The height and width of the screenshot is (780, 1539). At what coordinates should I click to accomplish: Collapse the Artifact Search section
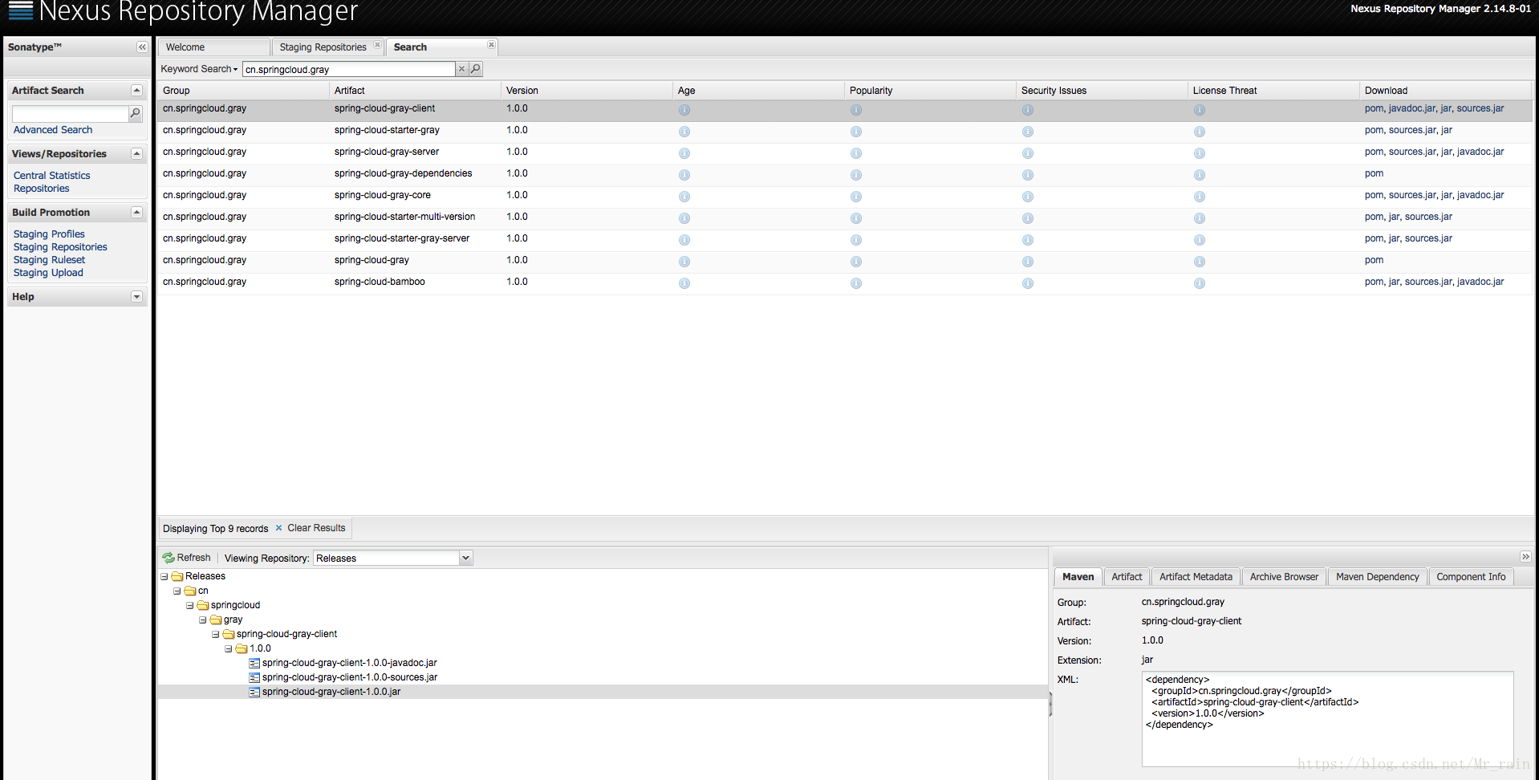[x=136, y=91]
